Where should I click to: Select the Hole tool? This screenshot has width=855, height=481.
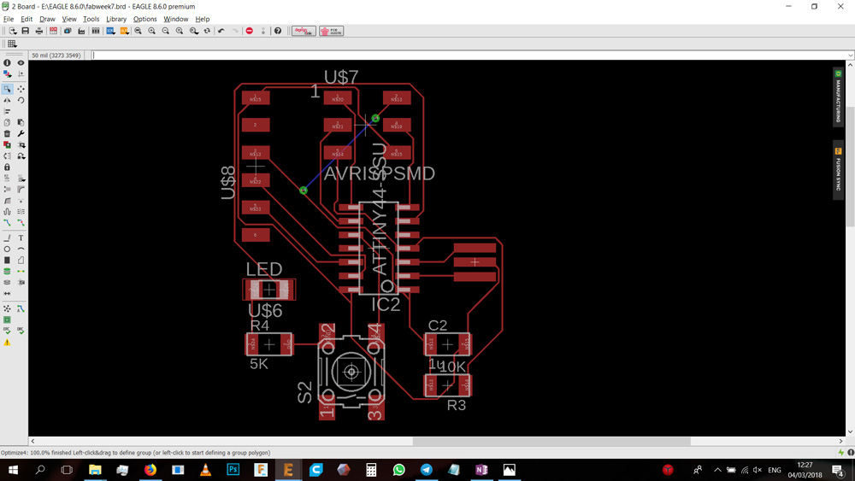[x=7, y=282]
